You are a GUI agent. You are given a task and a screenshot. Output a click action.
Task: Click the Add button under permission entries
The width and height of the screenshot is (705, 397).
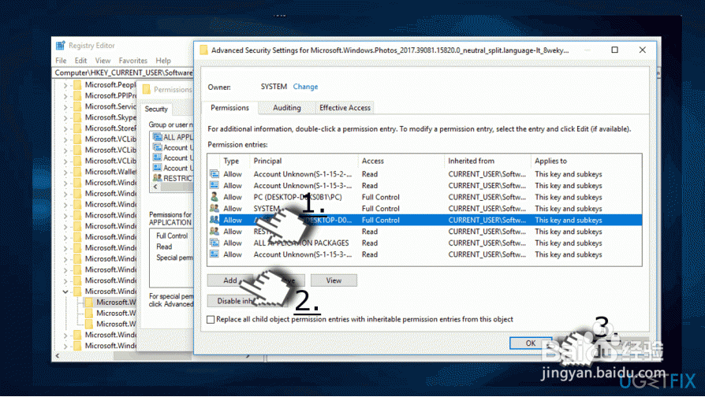(230, 280)
